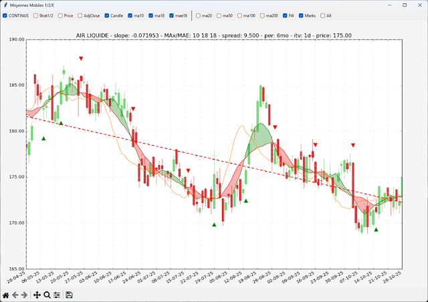The width and height of the screenshot is (428, 302).
Task: Click the Home reset view icon
Action: pyautogui.click(x=6, y=295)
